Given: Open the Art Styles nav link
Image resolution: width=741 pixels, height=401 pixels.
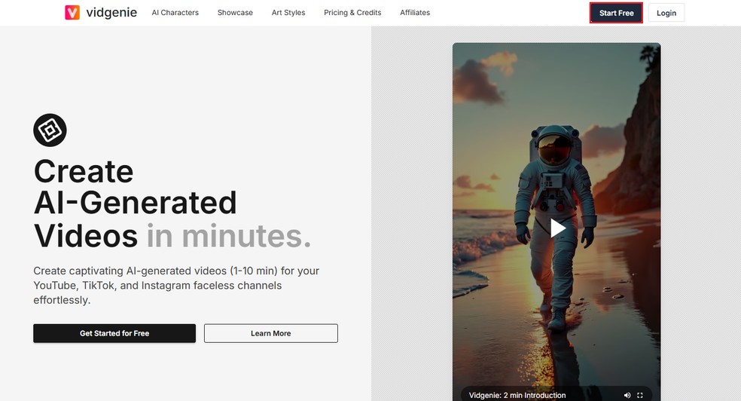Looking at the screenshot, I should [x=288, y=13].
